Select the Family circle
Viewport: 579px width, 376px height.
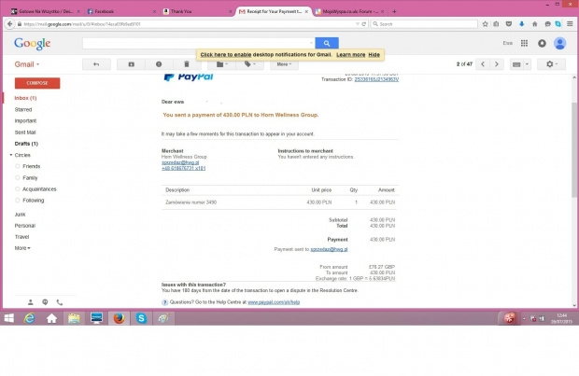click(x=30, y=178)
